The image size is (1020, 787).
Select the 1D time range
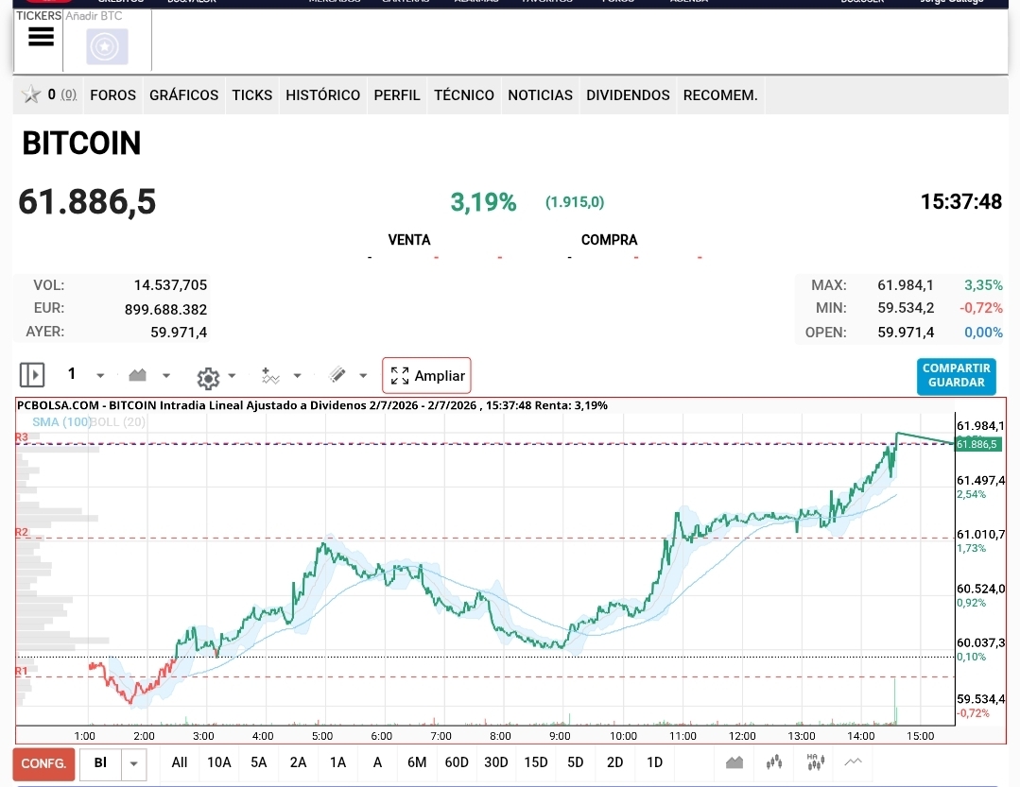[654, 762]
